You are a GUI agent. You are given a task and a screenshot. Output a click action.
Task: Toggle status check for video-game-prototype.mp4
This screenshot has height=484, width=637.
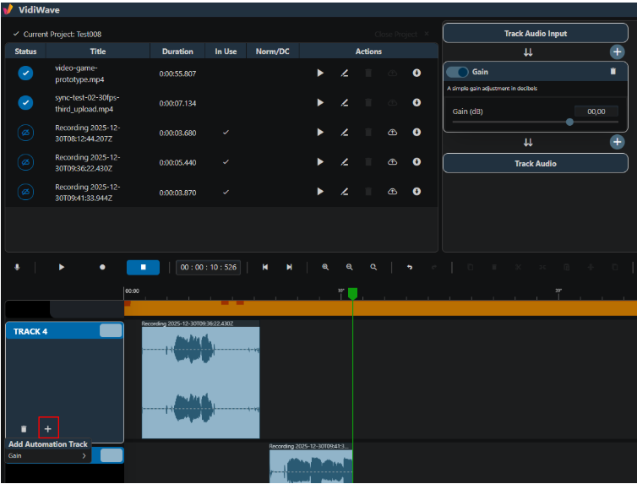25,73
